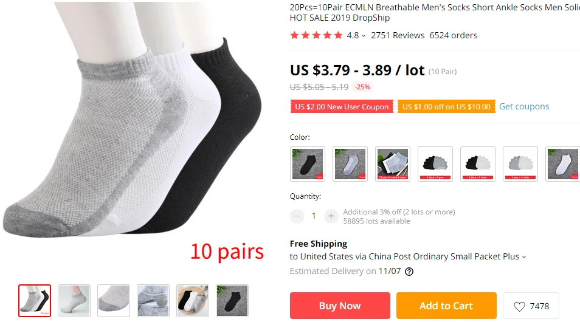View the grey sock on foot thumbnail
This screenshot has width=580, height=322.
point(74,301)
